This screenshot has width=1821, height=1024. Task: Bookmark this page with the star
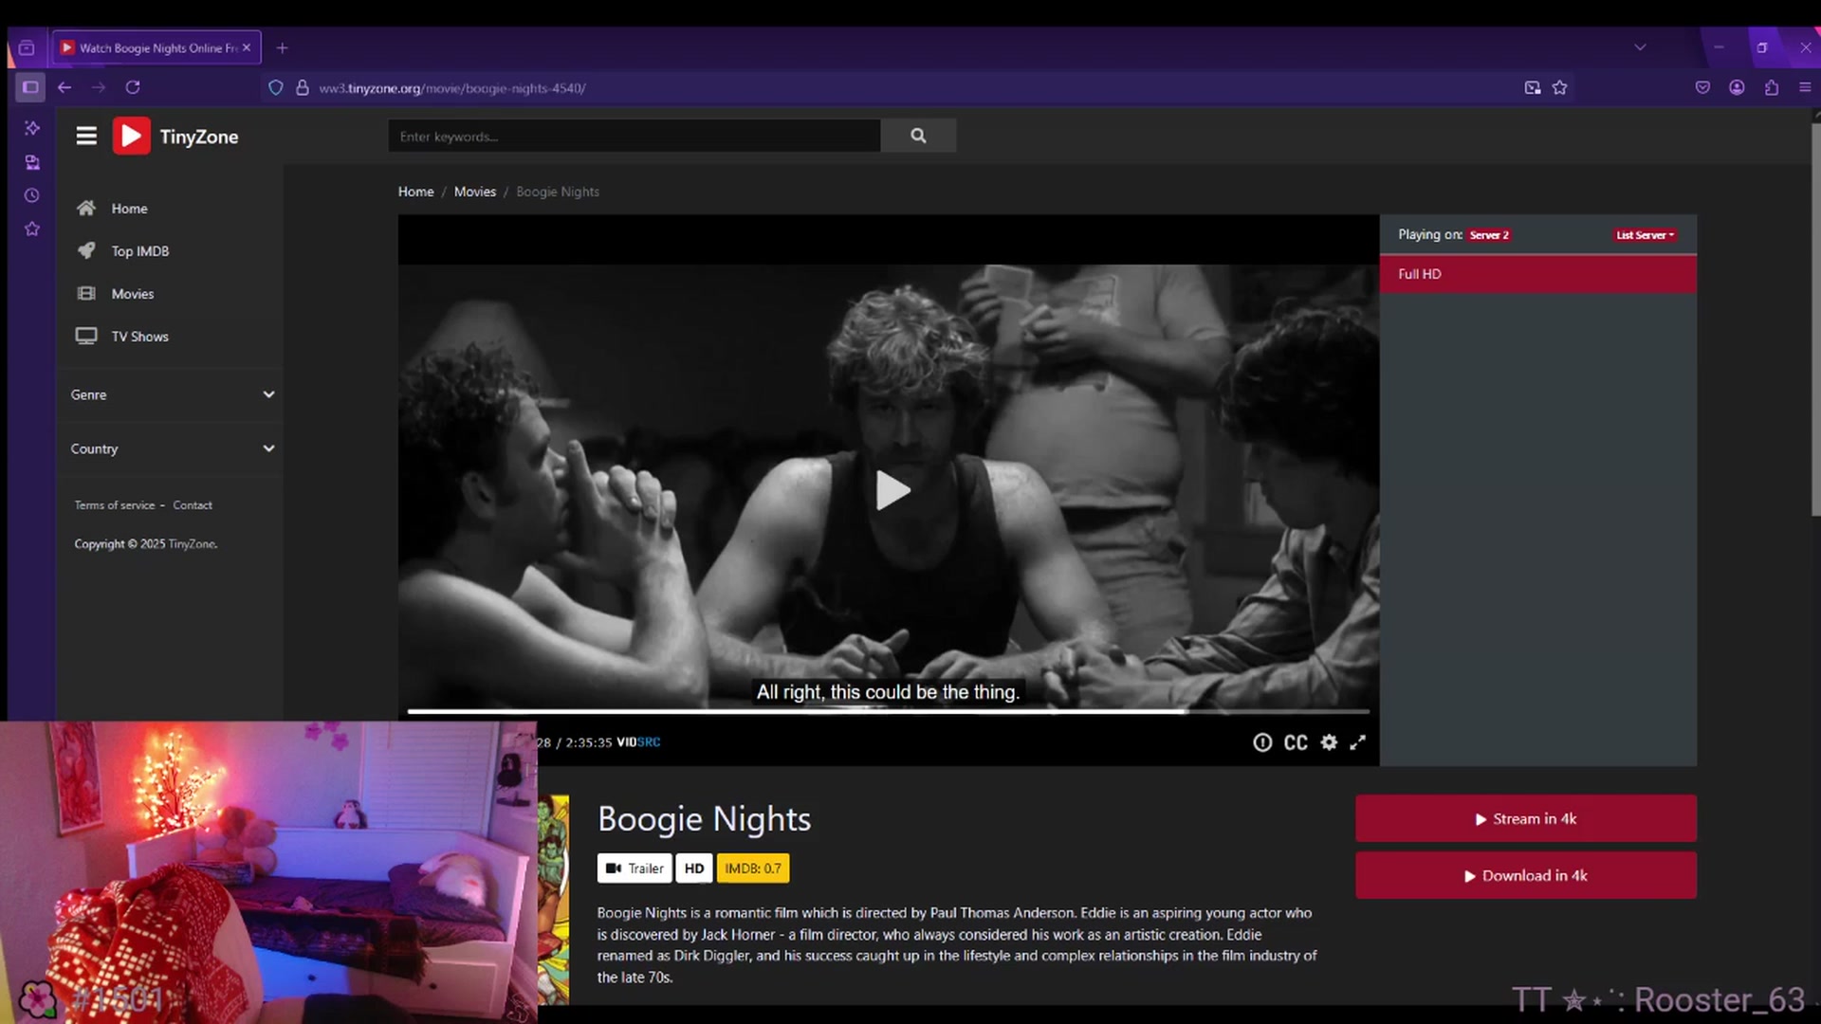pyautogui.click(x=1559, y=87)
